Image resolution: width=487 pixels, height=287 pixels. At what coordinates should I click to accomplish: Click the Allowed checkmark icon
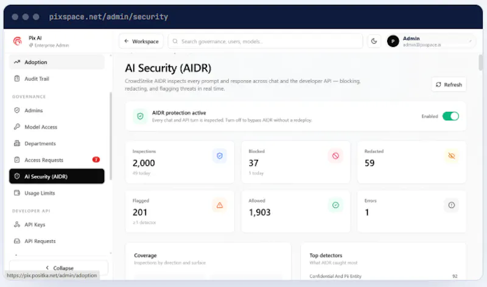point(335,205)
